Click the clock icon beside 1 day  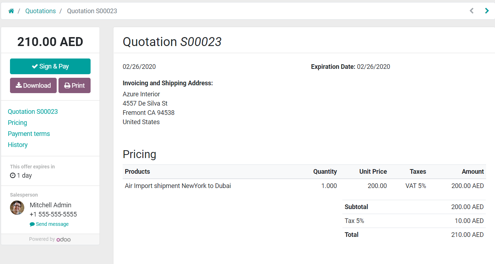click(x=13, y=176)
